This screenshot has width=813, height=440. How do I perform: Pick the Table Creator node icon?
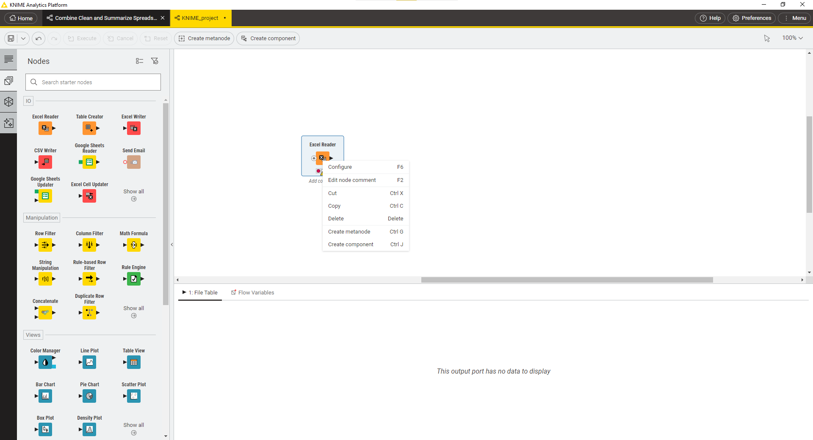tap(89, 128)
